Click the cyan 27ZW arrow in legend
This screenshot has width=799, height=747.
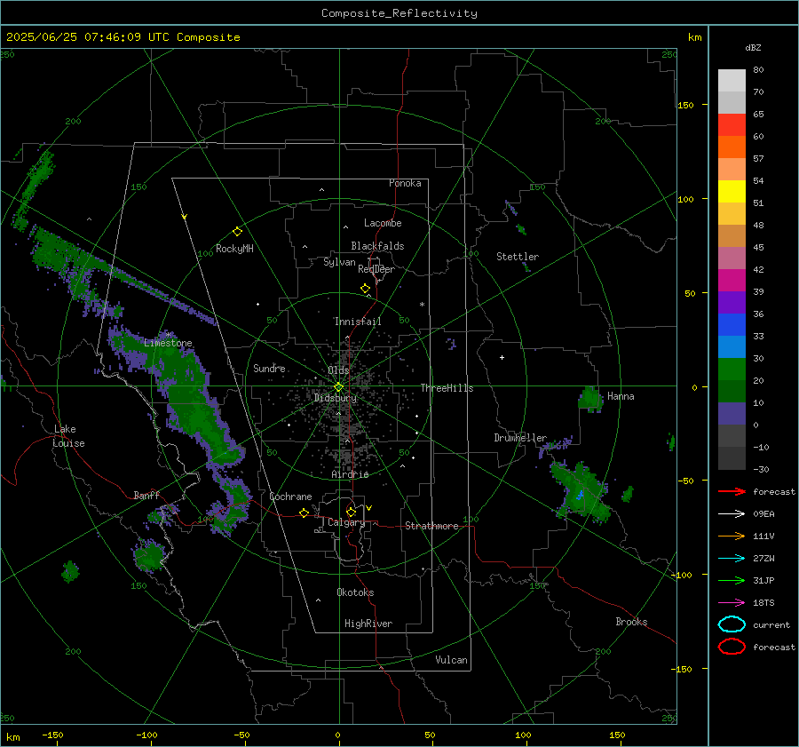point(732,559)
